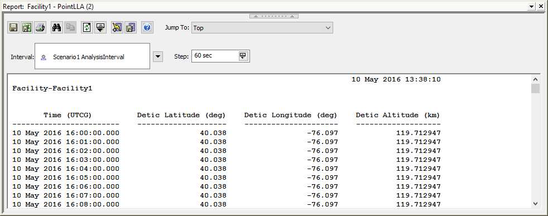Collapse the toolbar panel grip handle
This screenshot has height=216, width=548.
(x=273, y=16)
